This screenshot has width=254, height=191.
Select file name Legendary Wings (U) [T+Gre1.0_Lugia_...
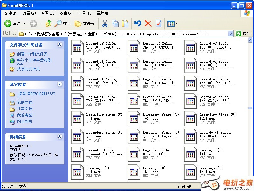[161, 135]
